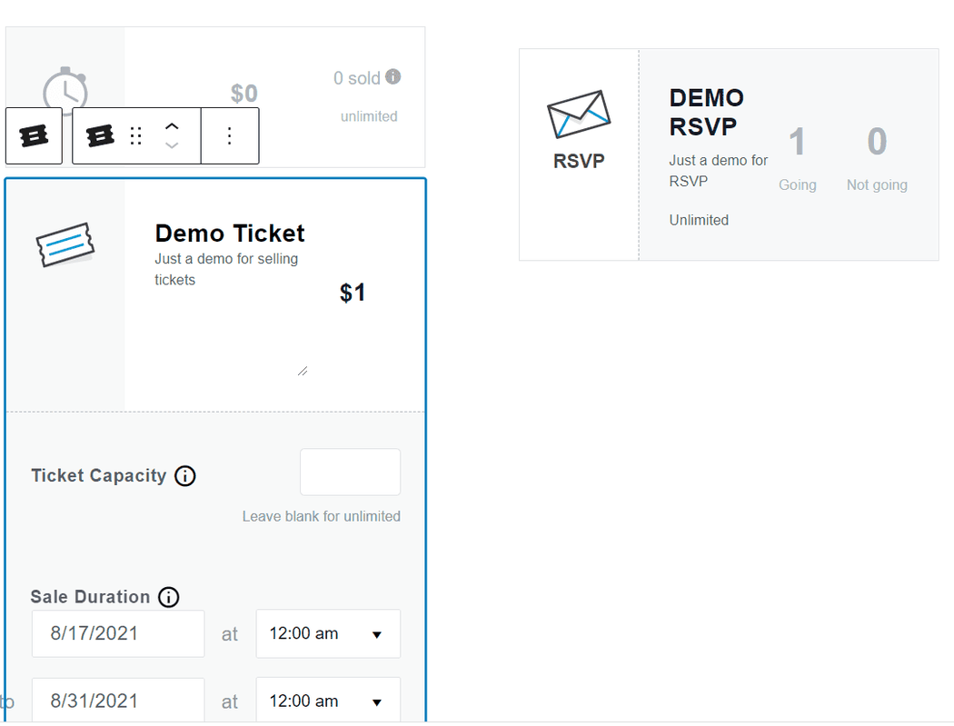Viewport: 954px width, 726px height.
Task: Move the ticket block up
Action: click(172, 127)
